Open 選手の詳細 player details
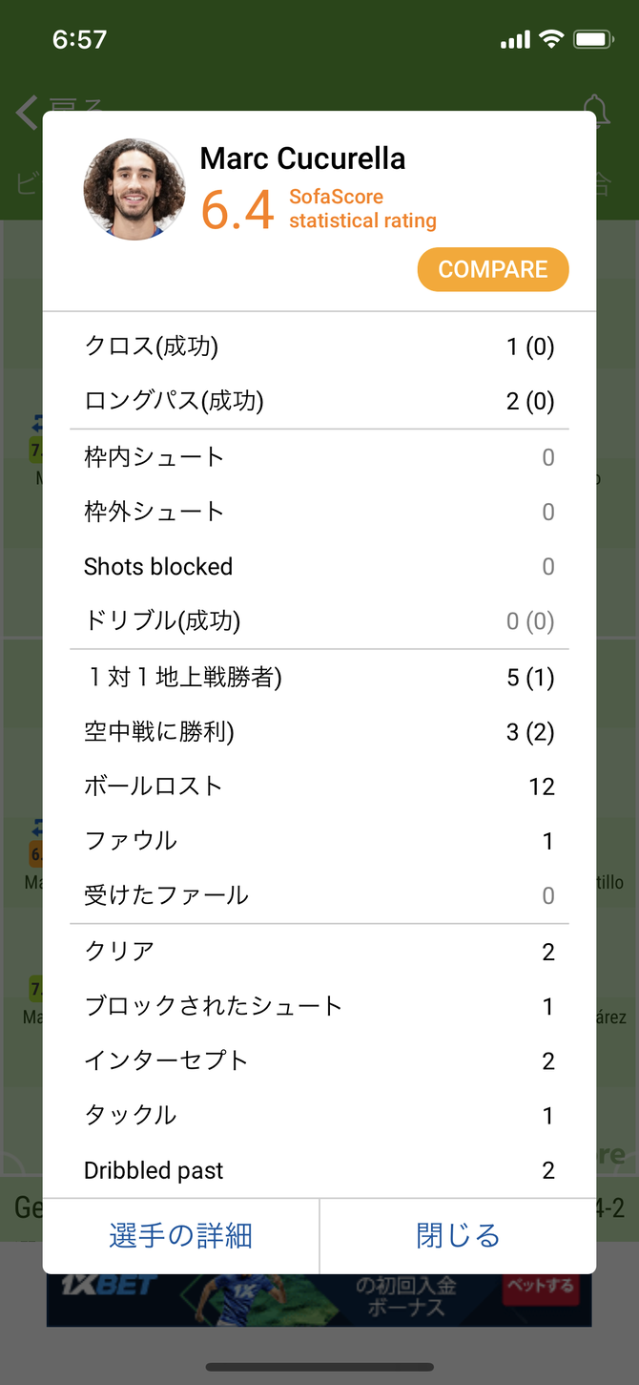 click(x=181, y=1235)
